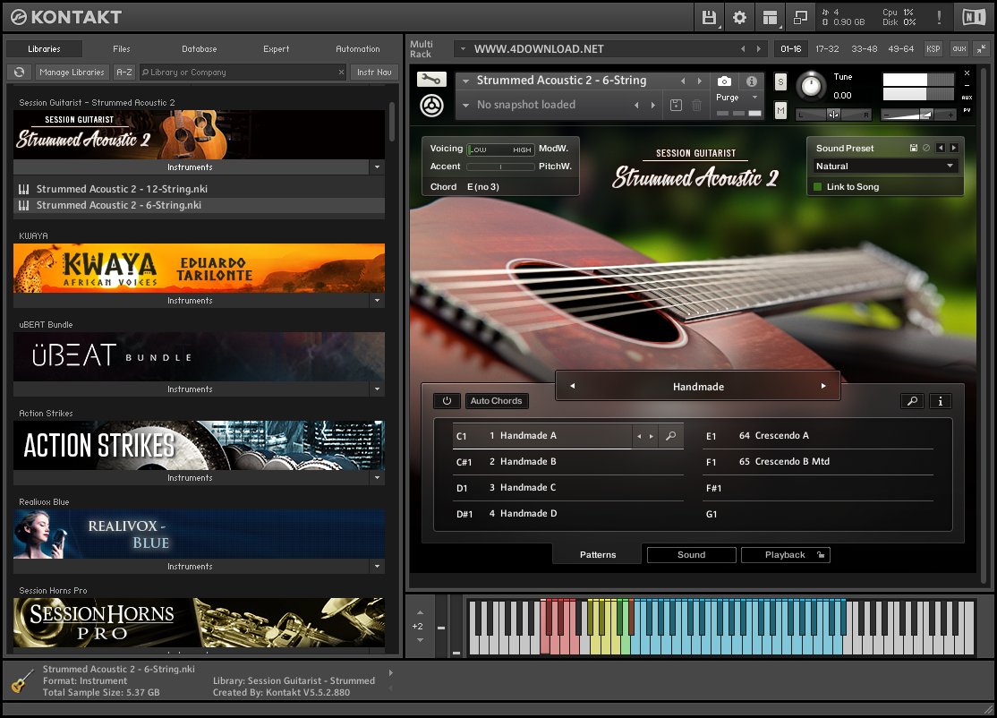Open the No snapshot loaded dropdown
The height and width of the screenshot is (718, 997).
click(x=465, y=105)
